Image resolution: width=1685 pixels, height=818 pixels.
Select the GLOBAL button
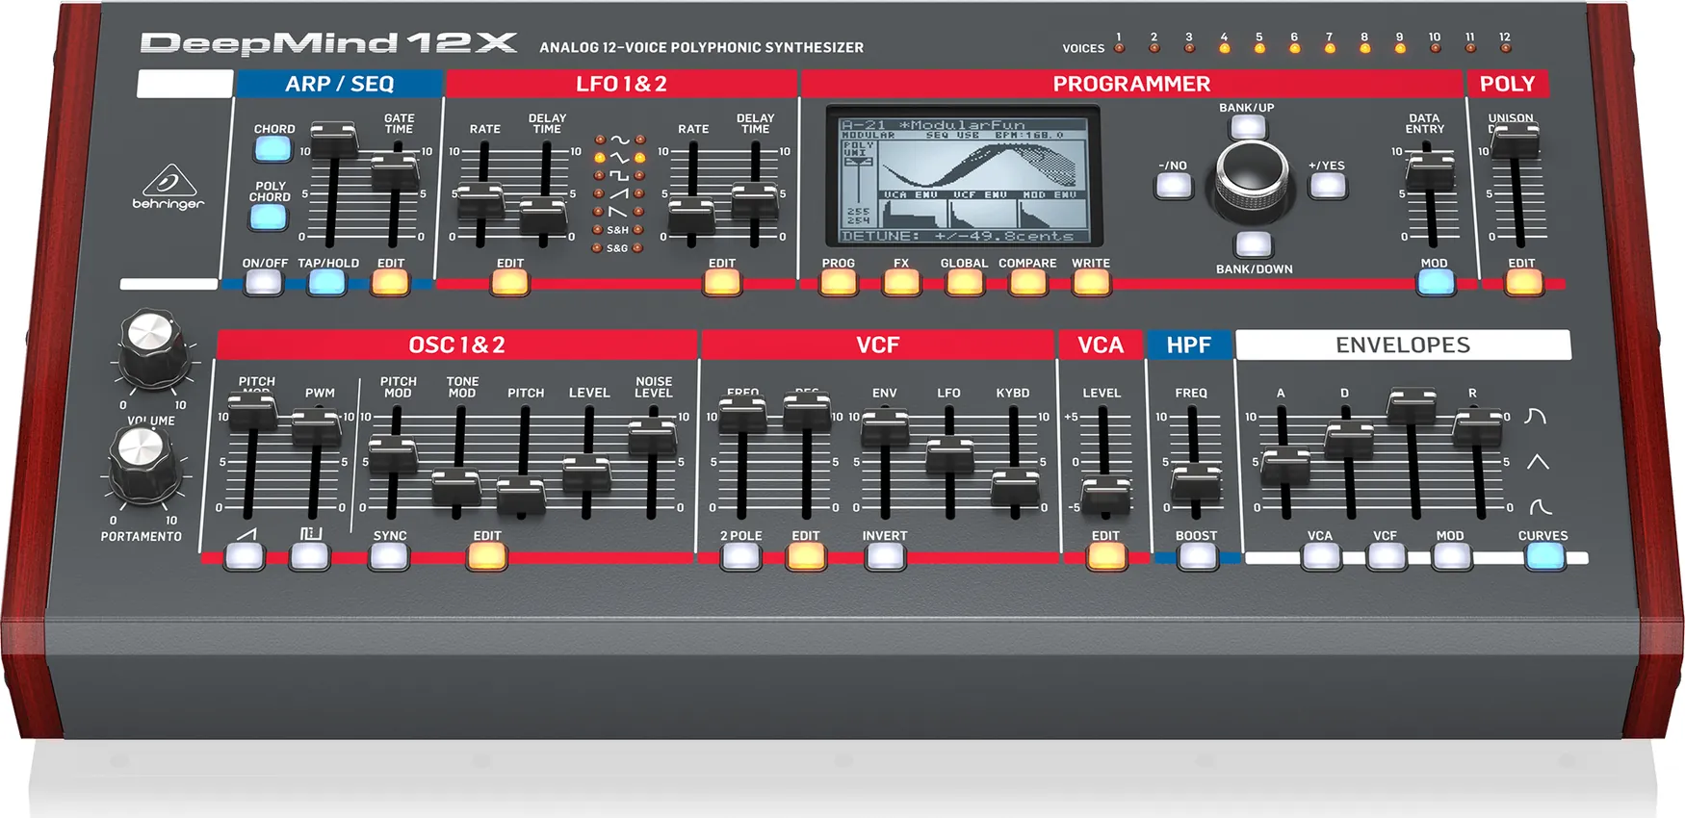click(x=964, y=282)
